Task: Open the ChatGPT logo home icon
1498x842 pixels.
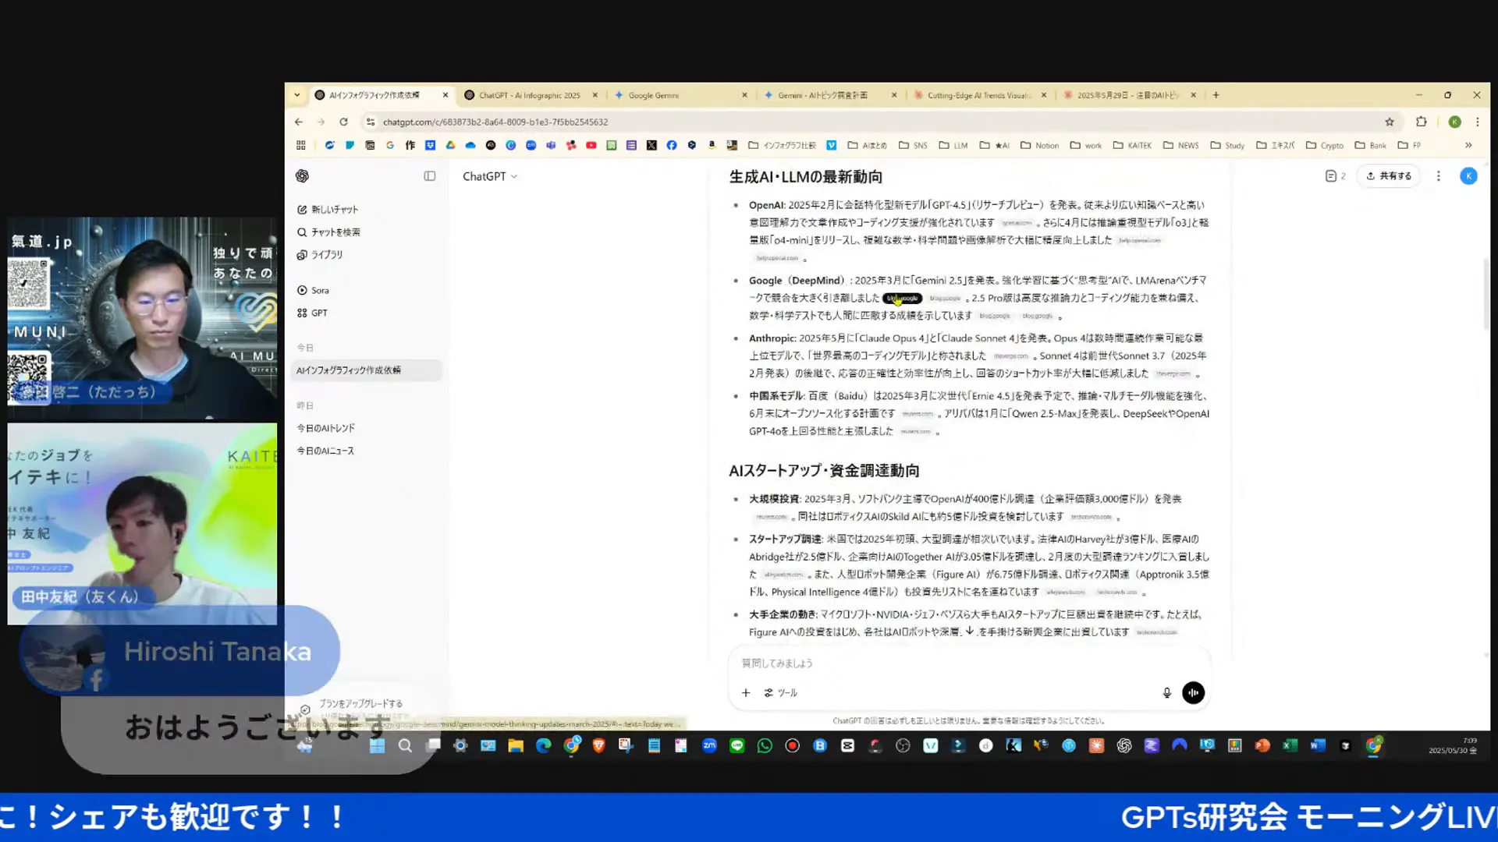Action: click(303, 176)
